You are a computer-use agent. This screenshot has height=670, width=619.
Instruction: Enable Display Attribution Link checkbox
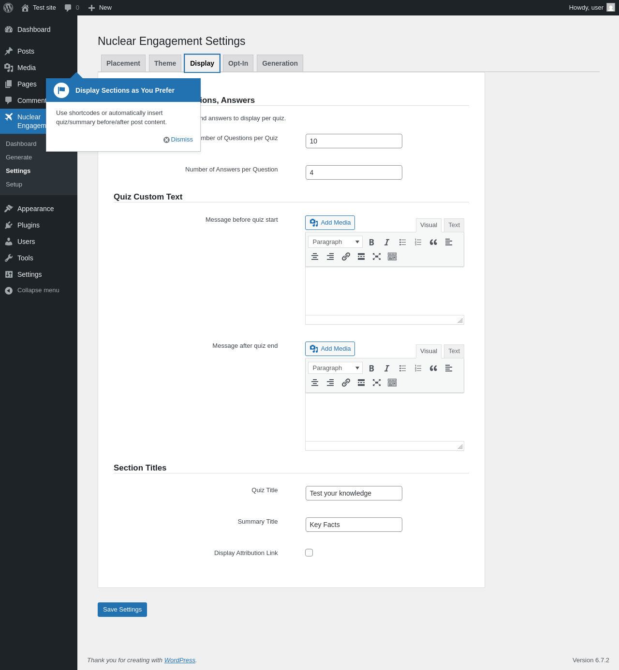[309, 553]
